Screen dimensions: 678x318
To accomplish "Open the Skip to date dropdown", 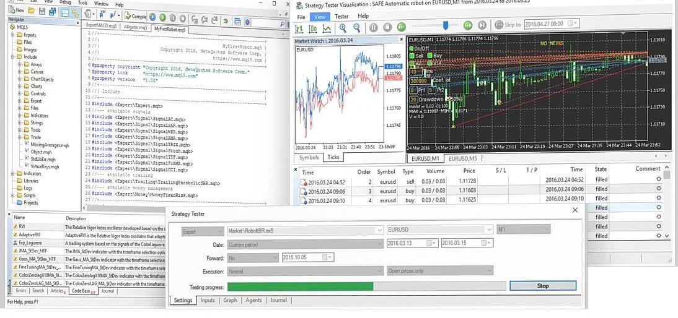I will (572, 23).
